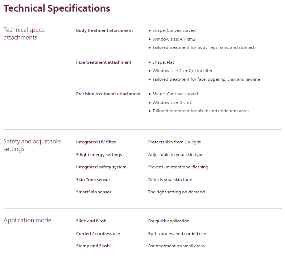Click the Slide and Flash label
The width and height of the screenshot is (285, 260).
[91, 221]
